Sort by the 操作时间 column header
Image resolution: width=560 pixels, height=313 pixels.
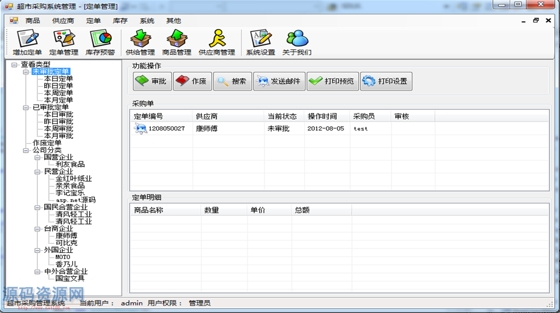coord(327,117)
